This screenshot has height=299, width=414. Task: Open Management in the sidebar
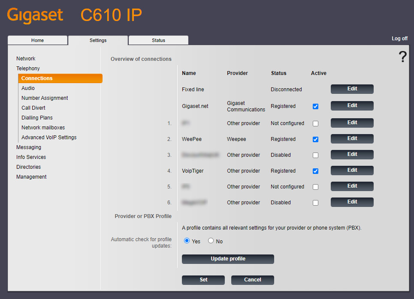tap(31, 176)
